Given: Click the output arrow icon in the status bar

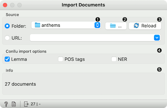Looking at the screenshot, I should tap(26, 104).
